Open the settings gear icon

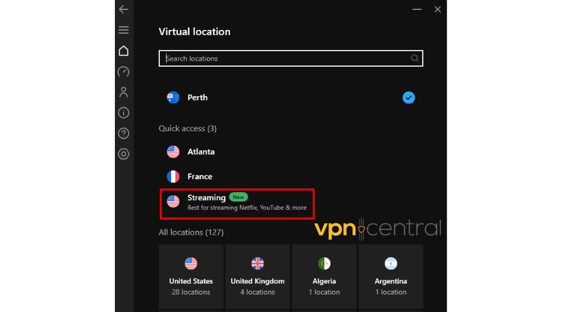pos(124,154)
